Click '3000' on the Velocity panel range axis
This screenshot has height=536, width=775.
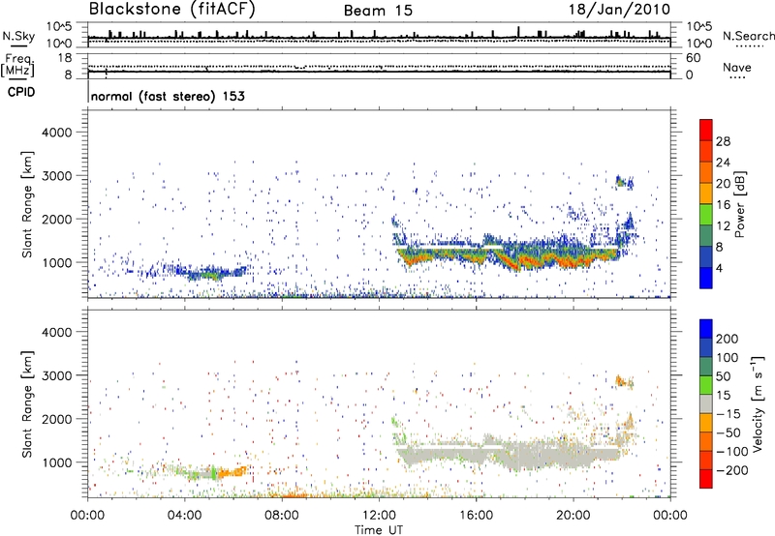click(x=56, y=375)
